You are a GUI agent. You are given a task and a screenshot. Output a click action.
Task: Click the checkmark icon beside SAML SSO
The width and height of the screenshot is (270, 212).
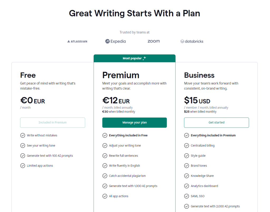point(187,196)
